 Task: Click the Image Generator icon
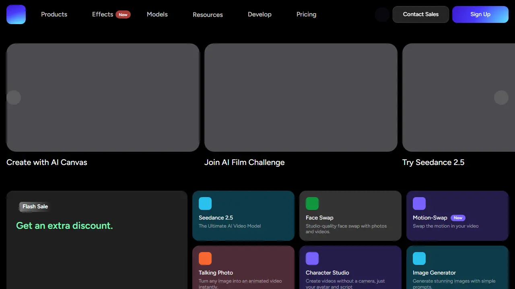[419, 258]
